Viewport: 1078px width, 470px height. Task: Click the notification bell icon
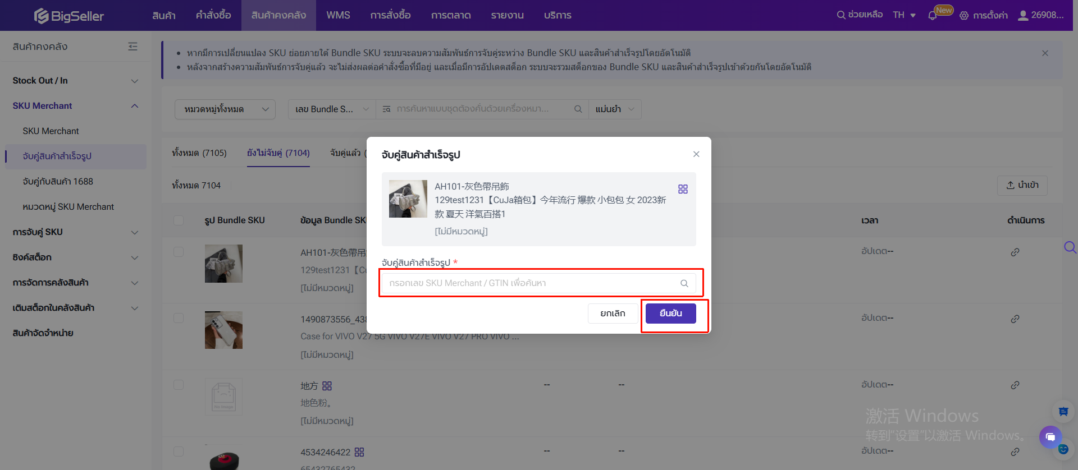[933, 16]
